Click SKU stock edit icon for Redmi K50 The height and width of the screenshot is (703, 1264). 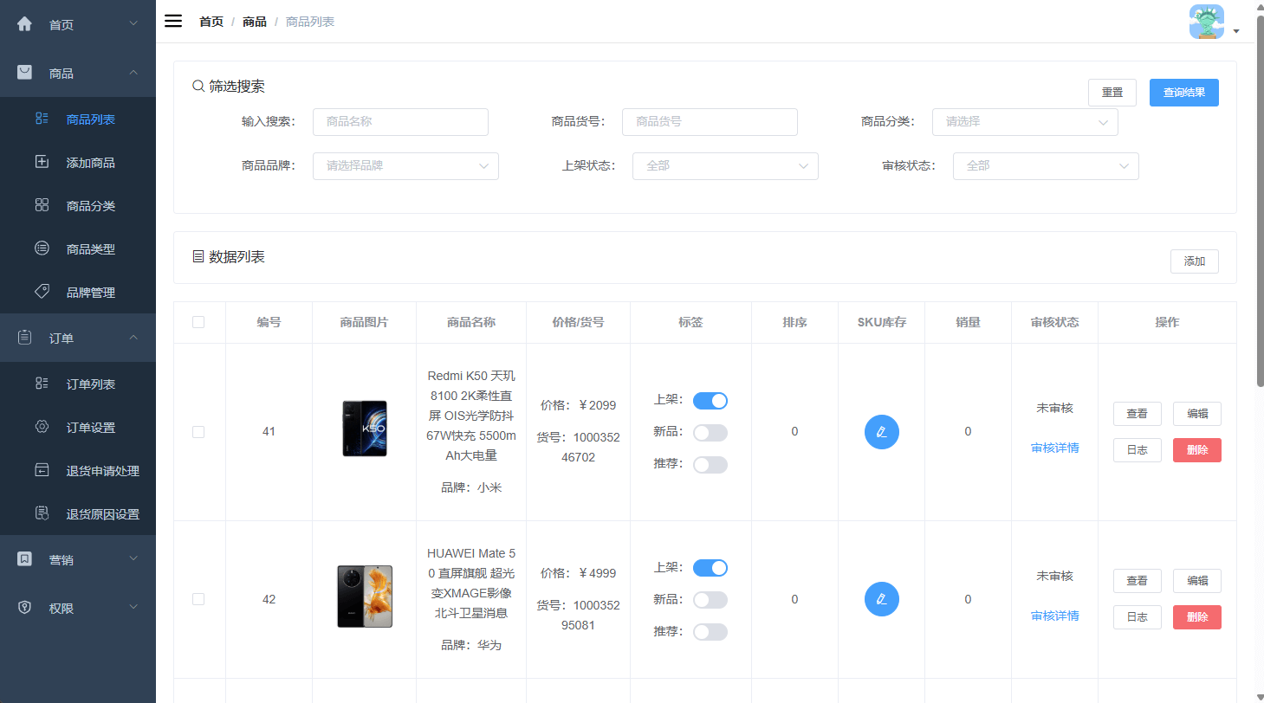click(x=881, y=432)
